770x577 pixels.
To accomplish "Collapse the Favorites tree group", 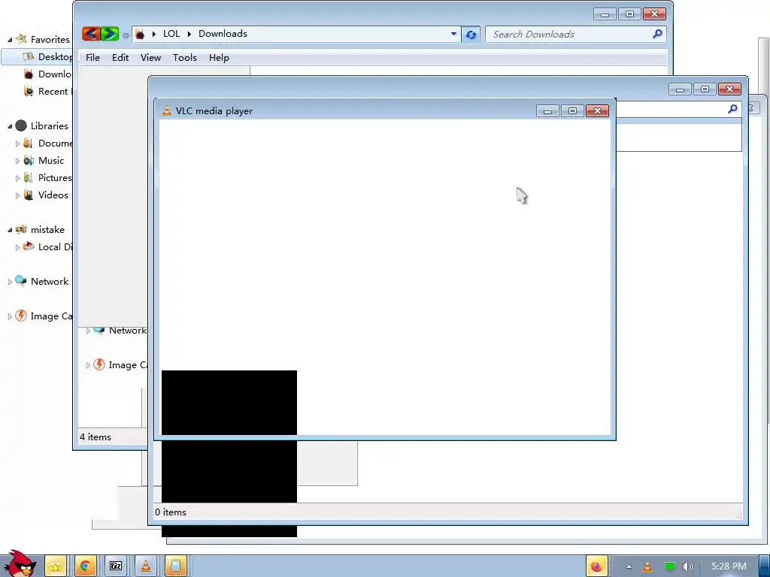I will click(10, 40).
